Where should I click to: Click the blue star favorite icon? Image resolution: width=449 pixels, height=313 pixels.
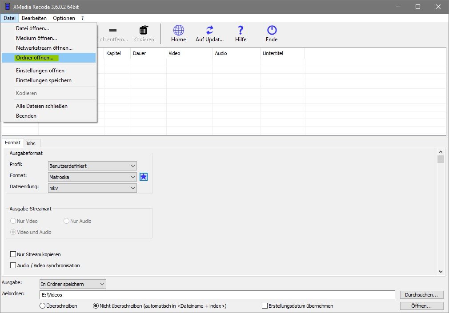pyautogui.click(x=144, y=177)
